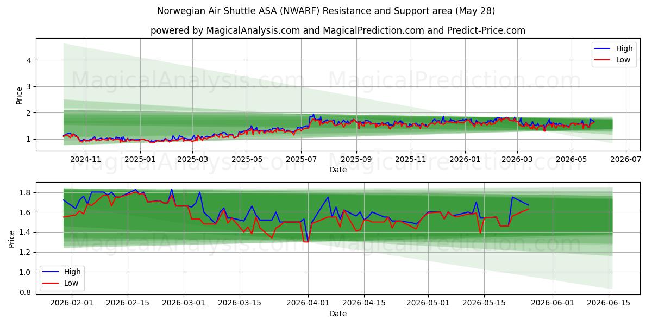652x326 pixels.
Task: Click the '2025-09' x-axis label
Action: pos(356,160)
